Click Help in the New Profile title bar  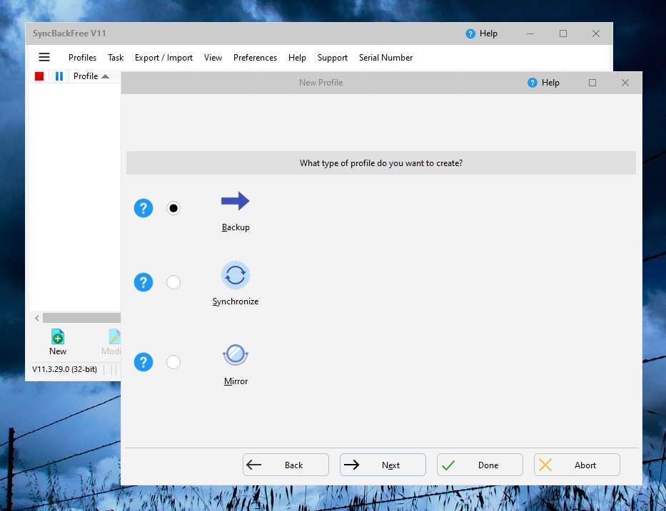pos(543,83)
